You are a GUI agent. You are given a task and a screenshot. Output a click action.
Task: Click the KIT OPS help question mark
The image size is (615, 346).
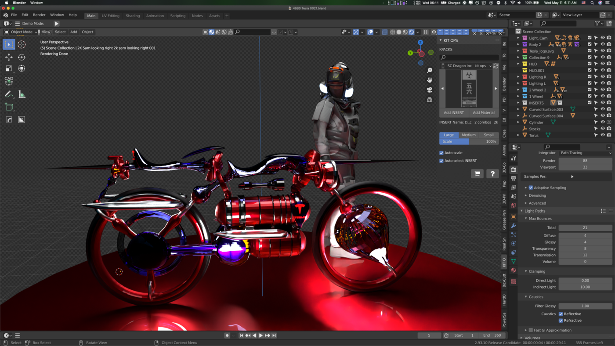tap(492, 174)
